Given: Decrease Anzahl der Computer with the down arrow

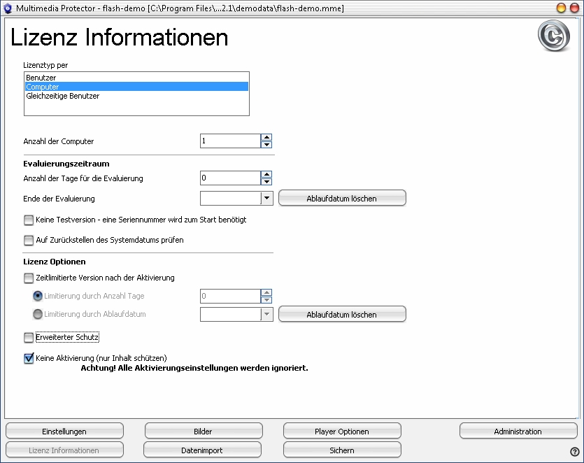Looking at the screenshot, I should [266, 145].
